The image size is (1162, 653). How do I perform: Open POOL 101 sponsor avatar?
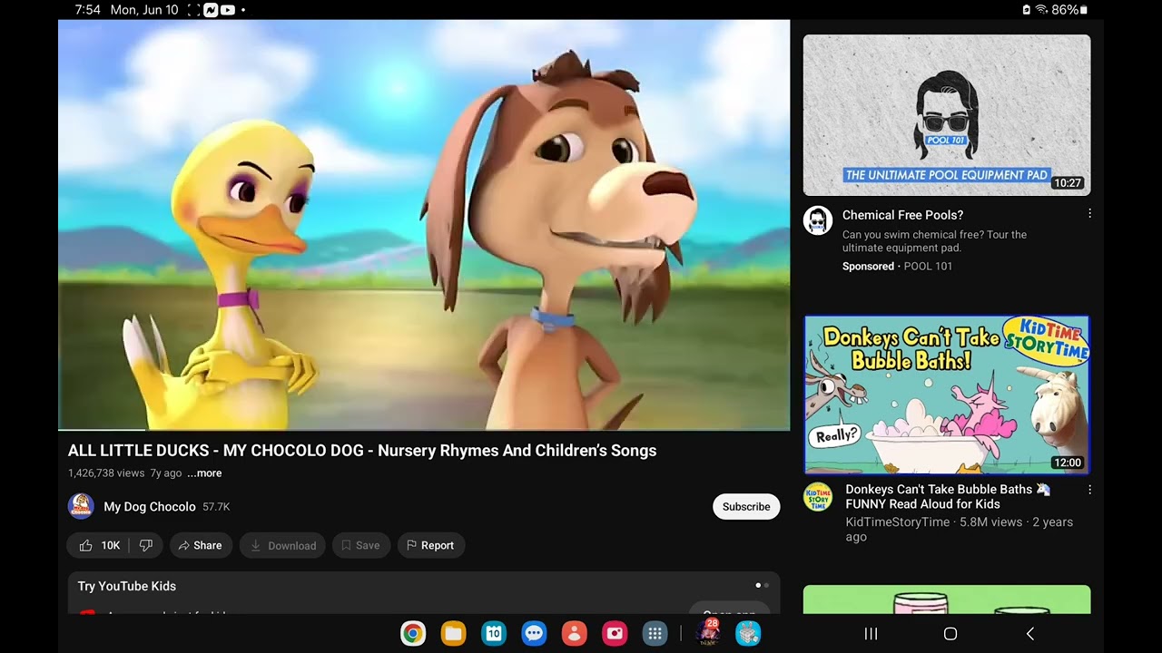[817, 220]
